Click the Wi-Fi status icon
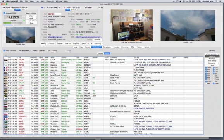The width and height of the screenshot is (224, 140). (177, 1)
